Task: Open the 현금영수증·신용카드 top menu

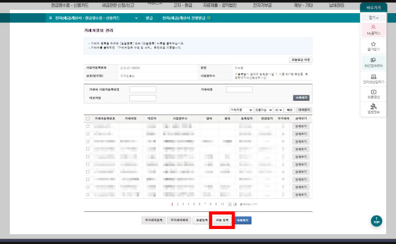Action: coord(70,5)
